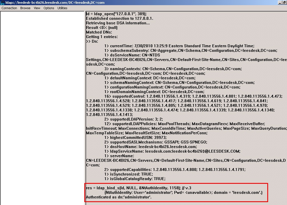Click the window title bar ldap URL
Image resolution: width=287 pixels, height=205 pixels.
[55, 3]
